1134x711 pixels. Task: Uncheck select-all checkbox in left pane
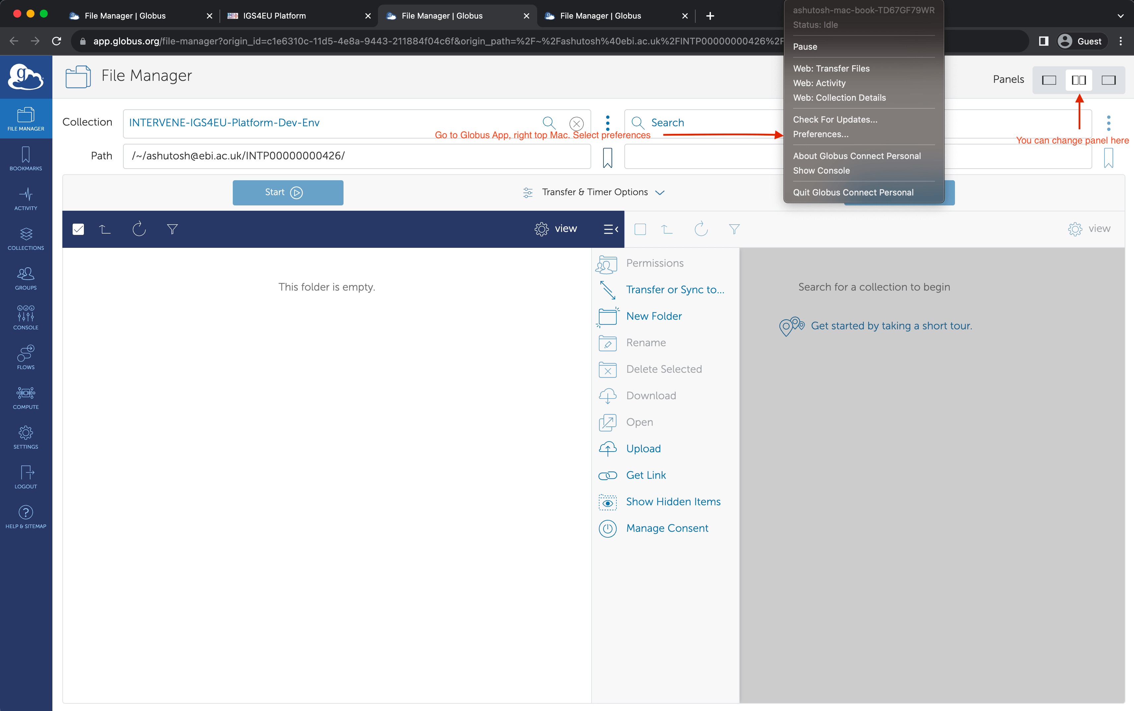(x=78, y=229)
